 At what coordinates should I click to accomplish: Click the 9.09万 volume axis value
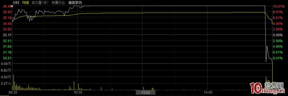pyautogui.click(x=6, y=64)
